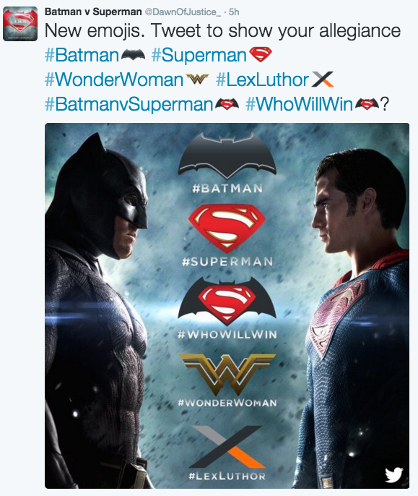Click the Lex Luthor X logo in image

227,447
